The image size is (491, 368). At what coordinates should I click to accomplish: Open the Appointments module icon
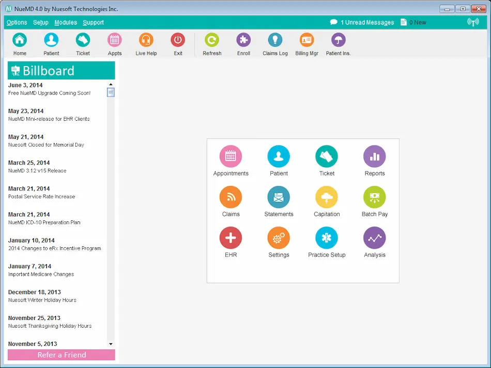(231, 156)
